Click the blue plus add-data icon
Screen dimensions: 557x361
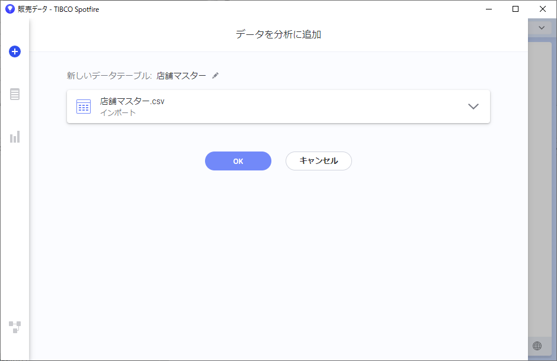(15, 51)
